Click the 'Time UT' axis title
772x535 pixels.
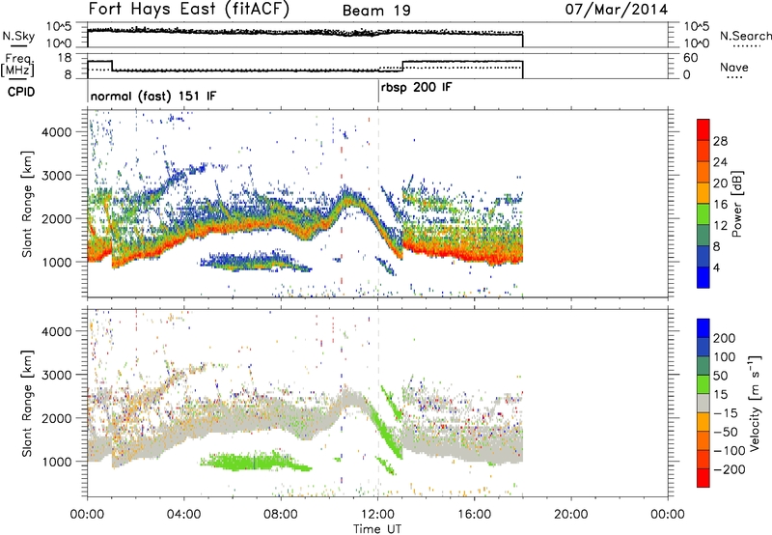point(377,529)
